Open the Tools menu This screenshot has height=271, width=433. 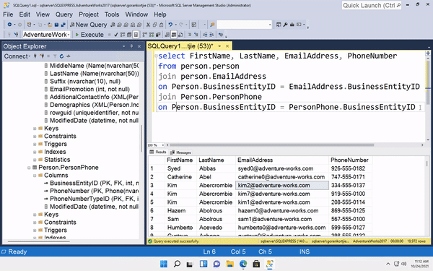click(x=112, y=14)
